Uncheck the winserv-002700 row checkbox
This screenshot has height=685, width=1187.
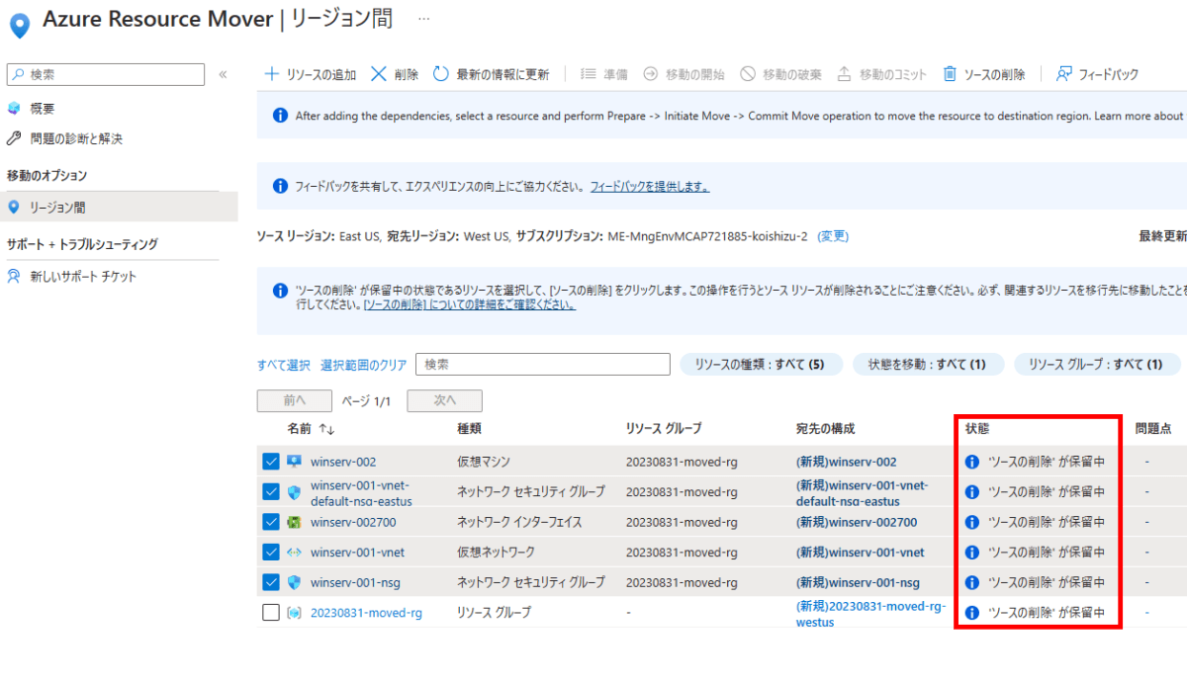[x=271, y=522]
